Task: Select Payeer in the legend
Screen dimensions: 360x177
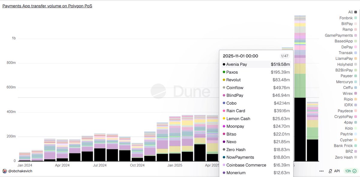Action: [349, 76]
